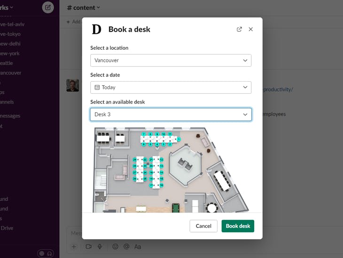Click the green Book desk button
This screenshot has height=258, width=343.
pyautogui.click(x=238, y=226)
